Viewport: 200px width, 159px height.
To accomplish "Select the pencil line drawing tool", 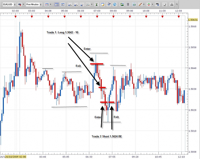I will 140,4.
